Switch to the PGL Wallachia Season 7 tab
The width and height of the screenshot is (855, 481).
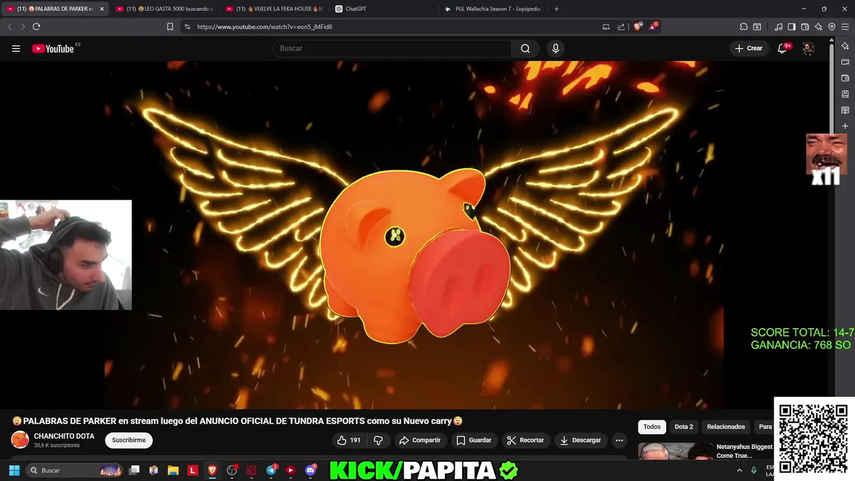pos(493,9)
